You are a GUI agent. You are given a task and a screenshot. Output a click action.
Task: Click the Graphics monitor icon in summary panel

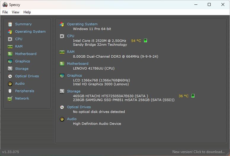point(62,76)
